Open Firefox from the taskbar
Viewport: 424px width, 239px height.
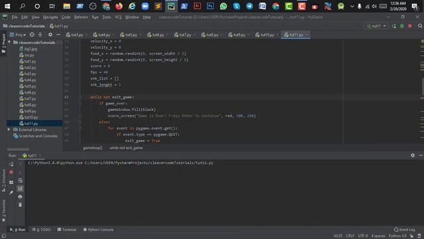click(119, 6)
